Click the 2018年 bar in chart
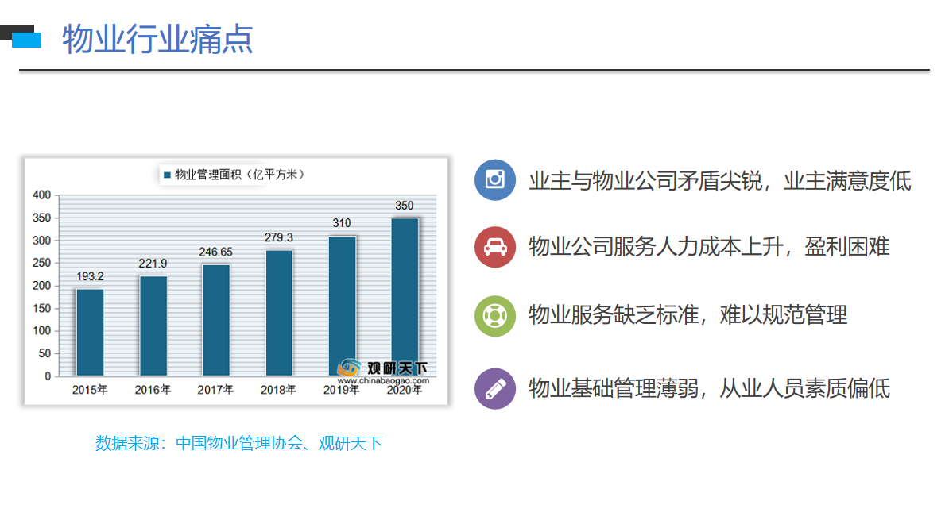 279,313
